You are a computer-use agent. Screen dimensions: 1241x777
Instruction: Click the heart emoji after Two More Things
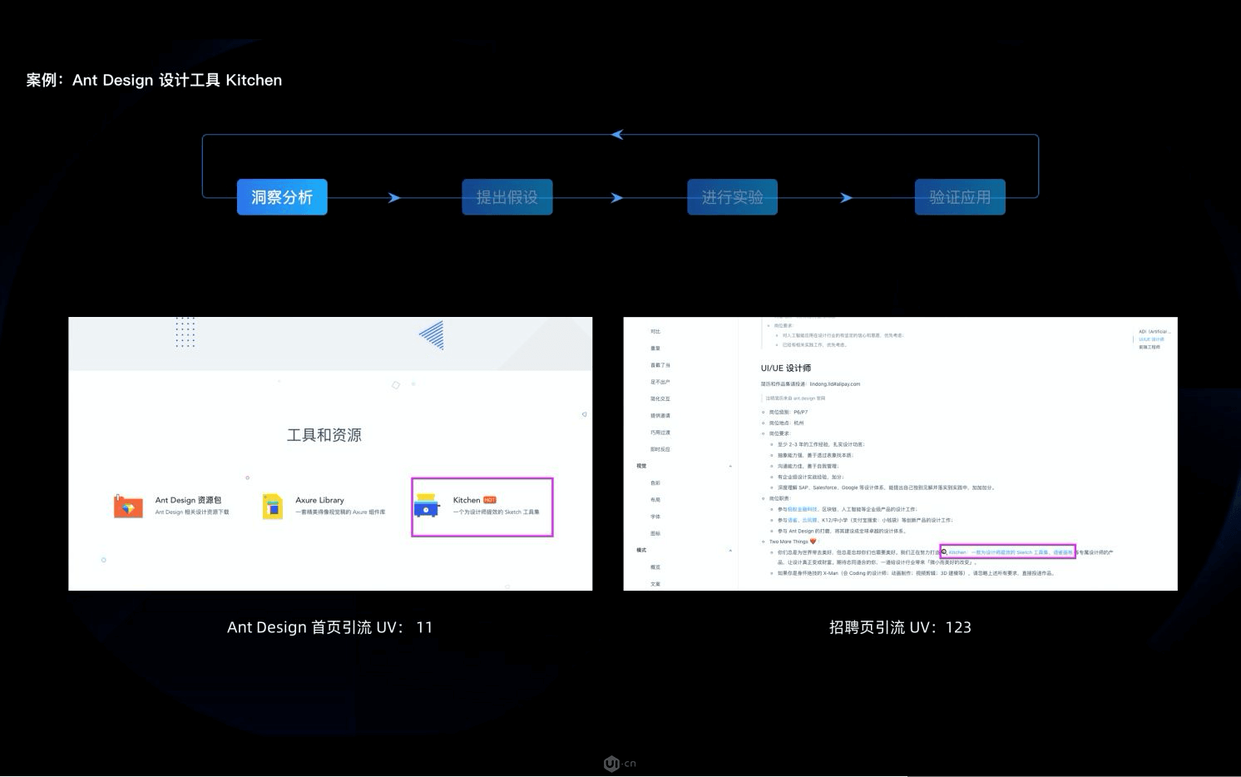813,542
